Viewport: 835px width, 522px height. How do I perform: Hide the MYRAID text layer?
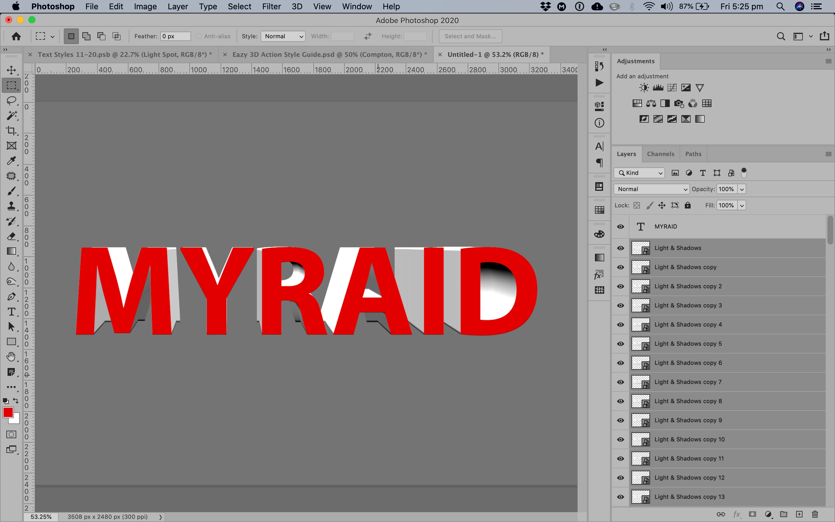(x=620, y=226)
